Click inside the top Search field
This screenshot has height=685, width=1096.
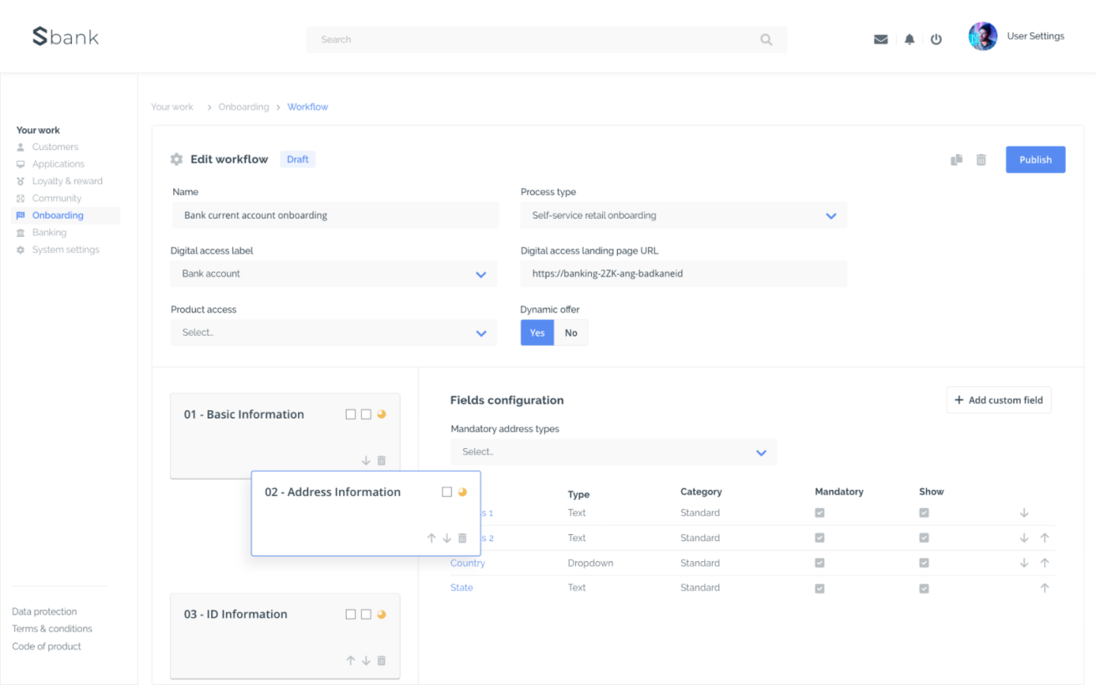[544, 39]
